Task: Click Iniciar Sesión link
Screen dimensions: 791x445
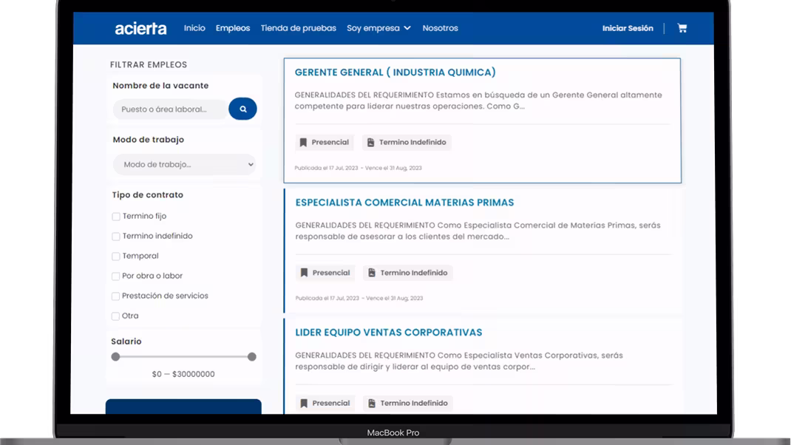Action: (628, 28)
